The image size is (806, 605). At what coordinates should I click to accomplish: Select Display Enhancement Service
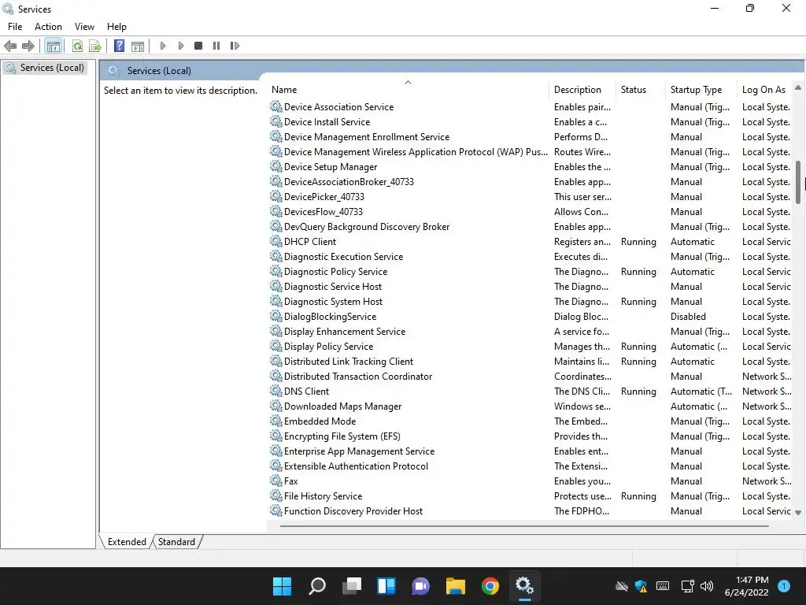click(x=531, y=332)
